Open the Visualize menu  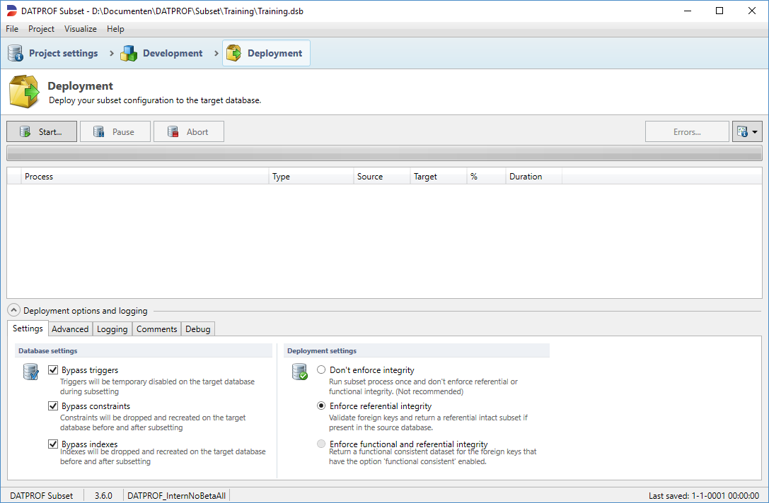coord(80,29)
